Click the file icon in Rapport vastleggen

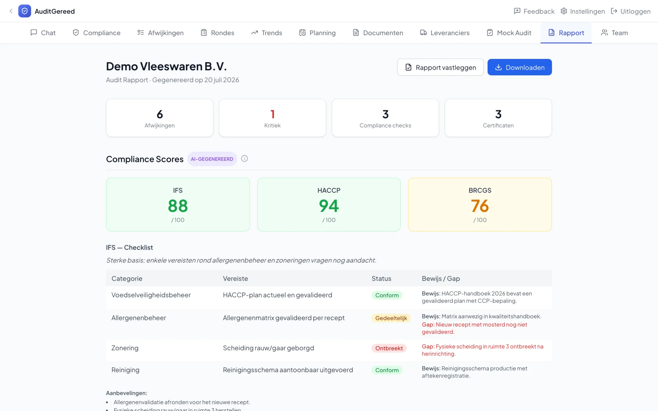408,67
